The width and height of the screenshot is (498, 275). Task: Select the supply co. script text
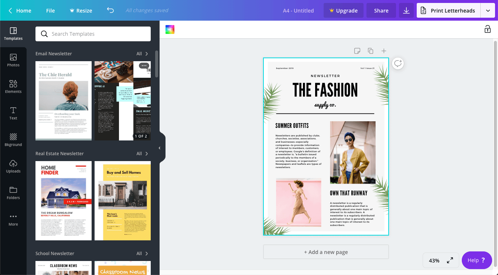click(325, 105)
